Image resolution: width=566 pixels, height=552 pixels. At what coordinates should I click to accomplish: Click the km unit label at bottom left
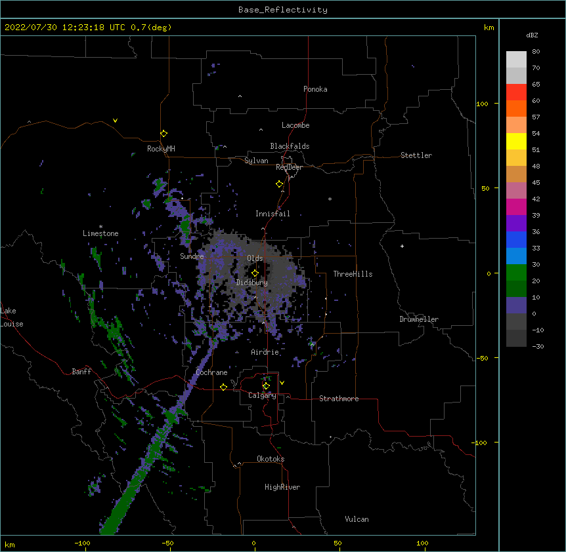[x=10, y=544]
